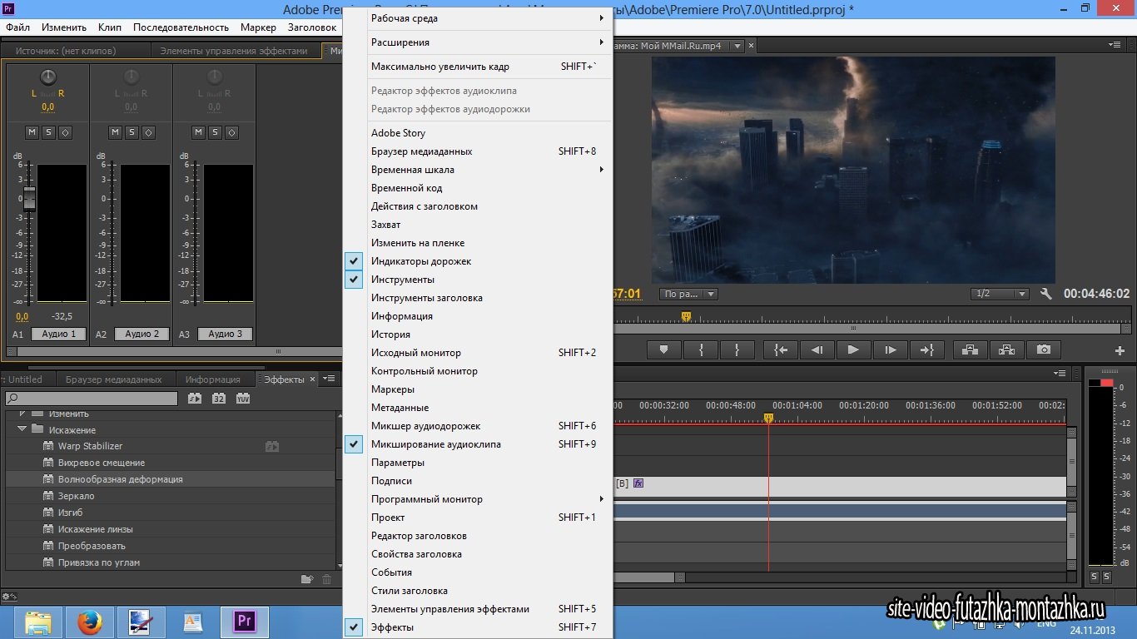Mute the Audio 2 track
The width and height of the screenshot is (1137, 639).
[115, 132]
